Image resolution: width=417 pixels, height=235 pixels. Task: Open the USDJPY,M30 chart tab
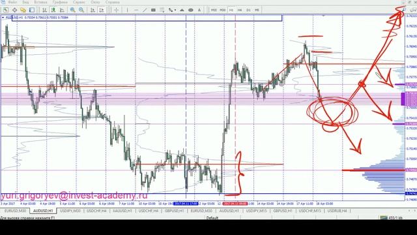[70, 211]
